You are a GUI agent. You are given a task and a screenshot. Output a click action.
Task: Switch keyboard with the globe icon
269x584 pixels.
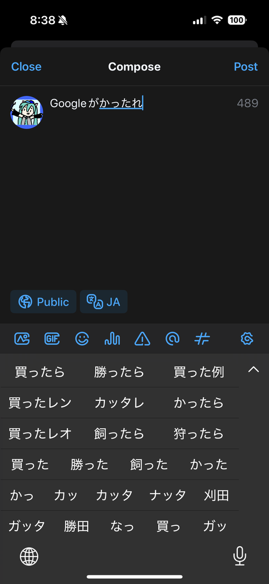click(29, 557)
